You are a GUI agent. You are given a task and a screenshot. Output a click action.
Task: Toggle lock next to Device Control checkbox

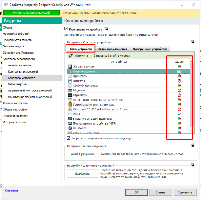[107, 29]
